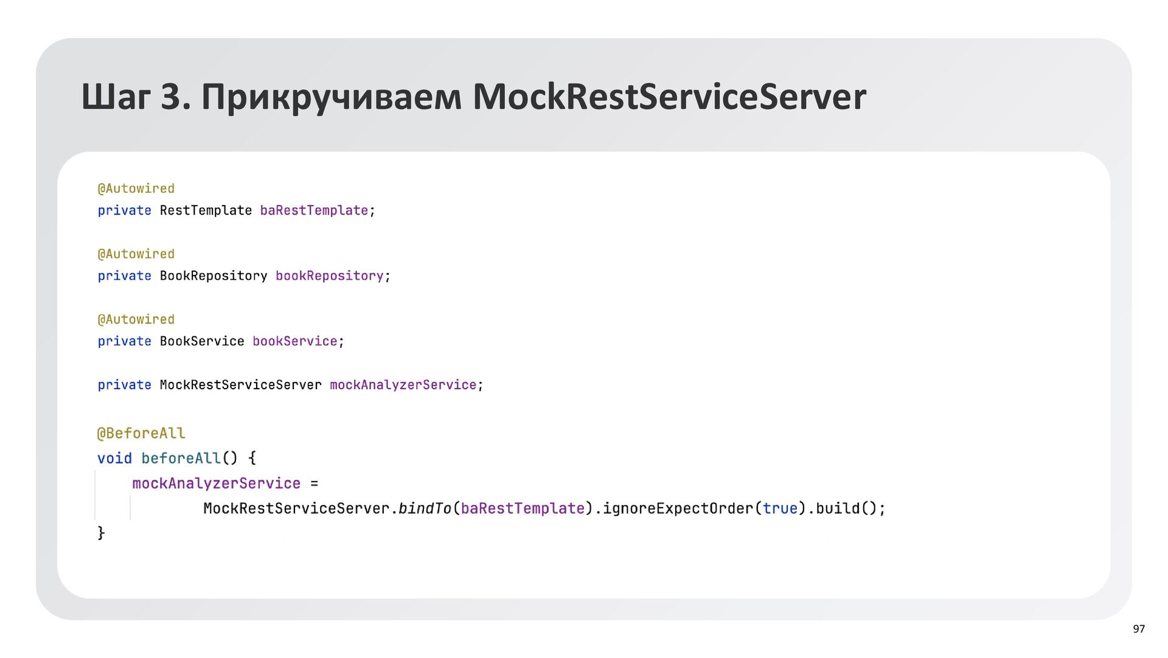Click the bindTo method call
The width and height of the screenshot is (1168, 658).
[x=425, y=508]
